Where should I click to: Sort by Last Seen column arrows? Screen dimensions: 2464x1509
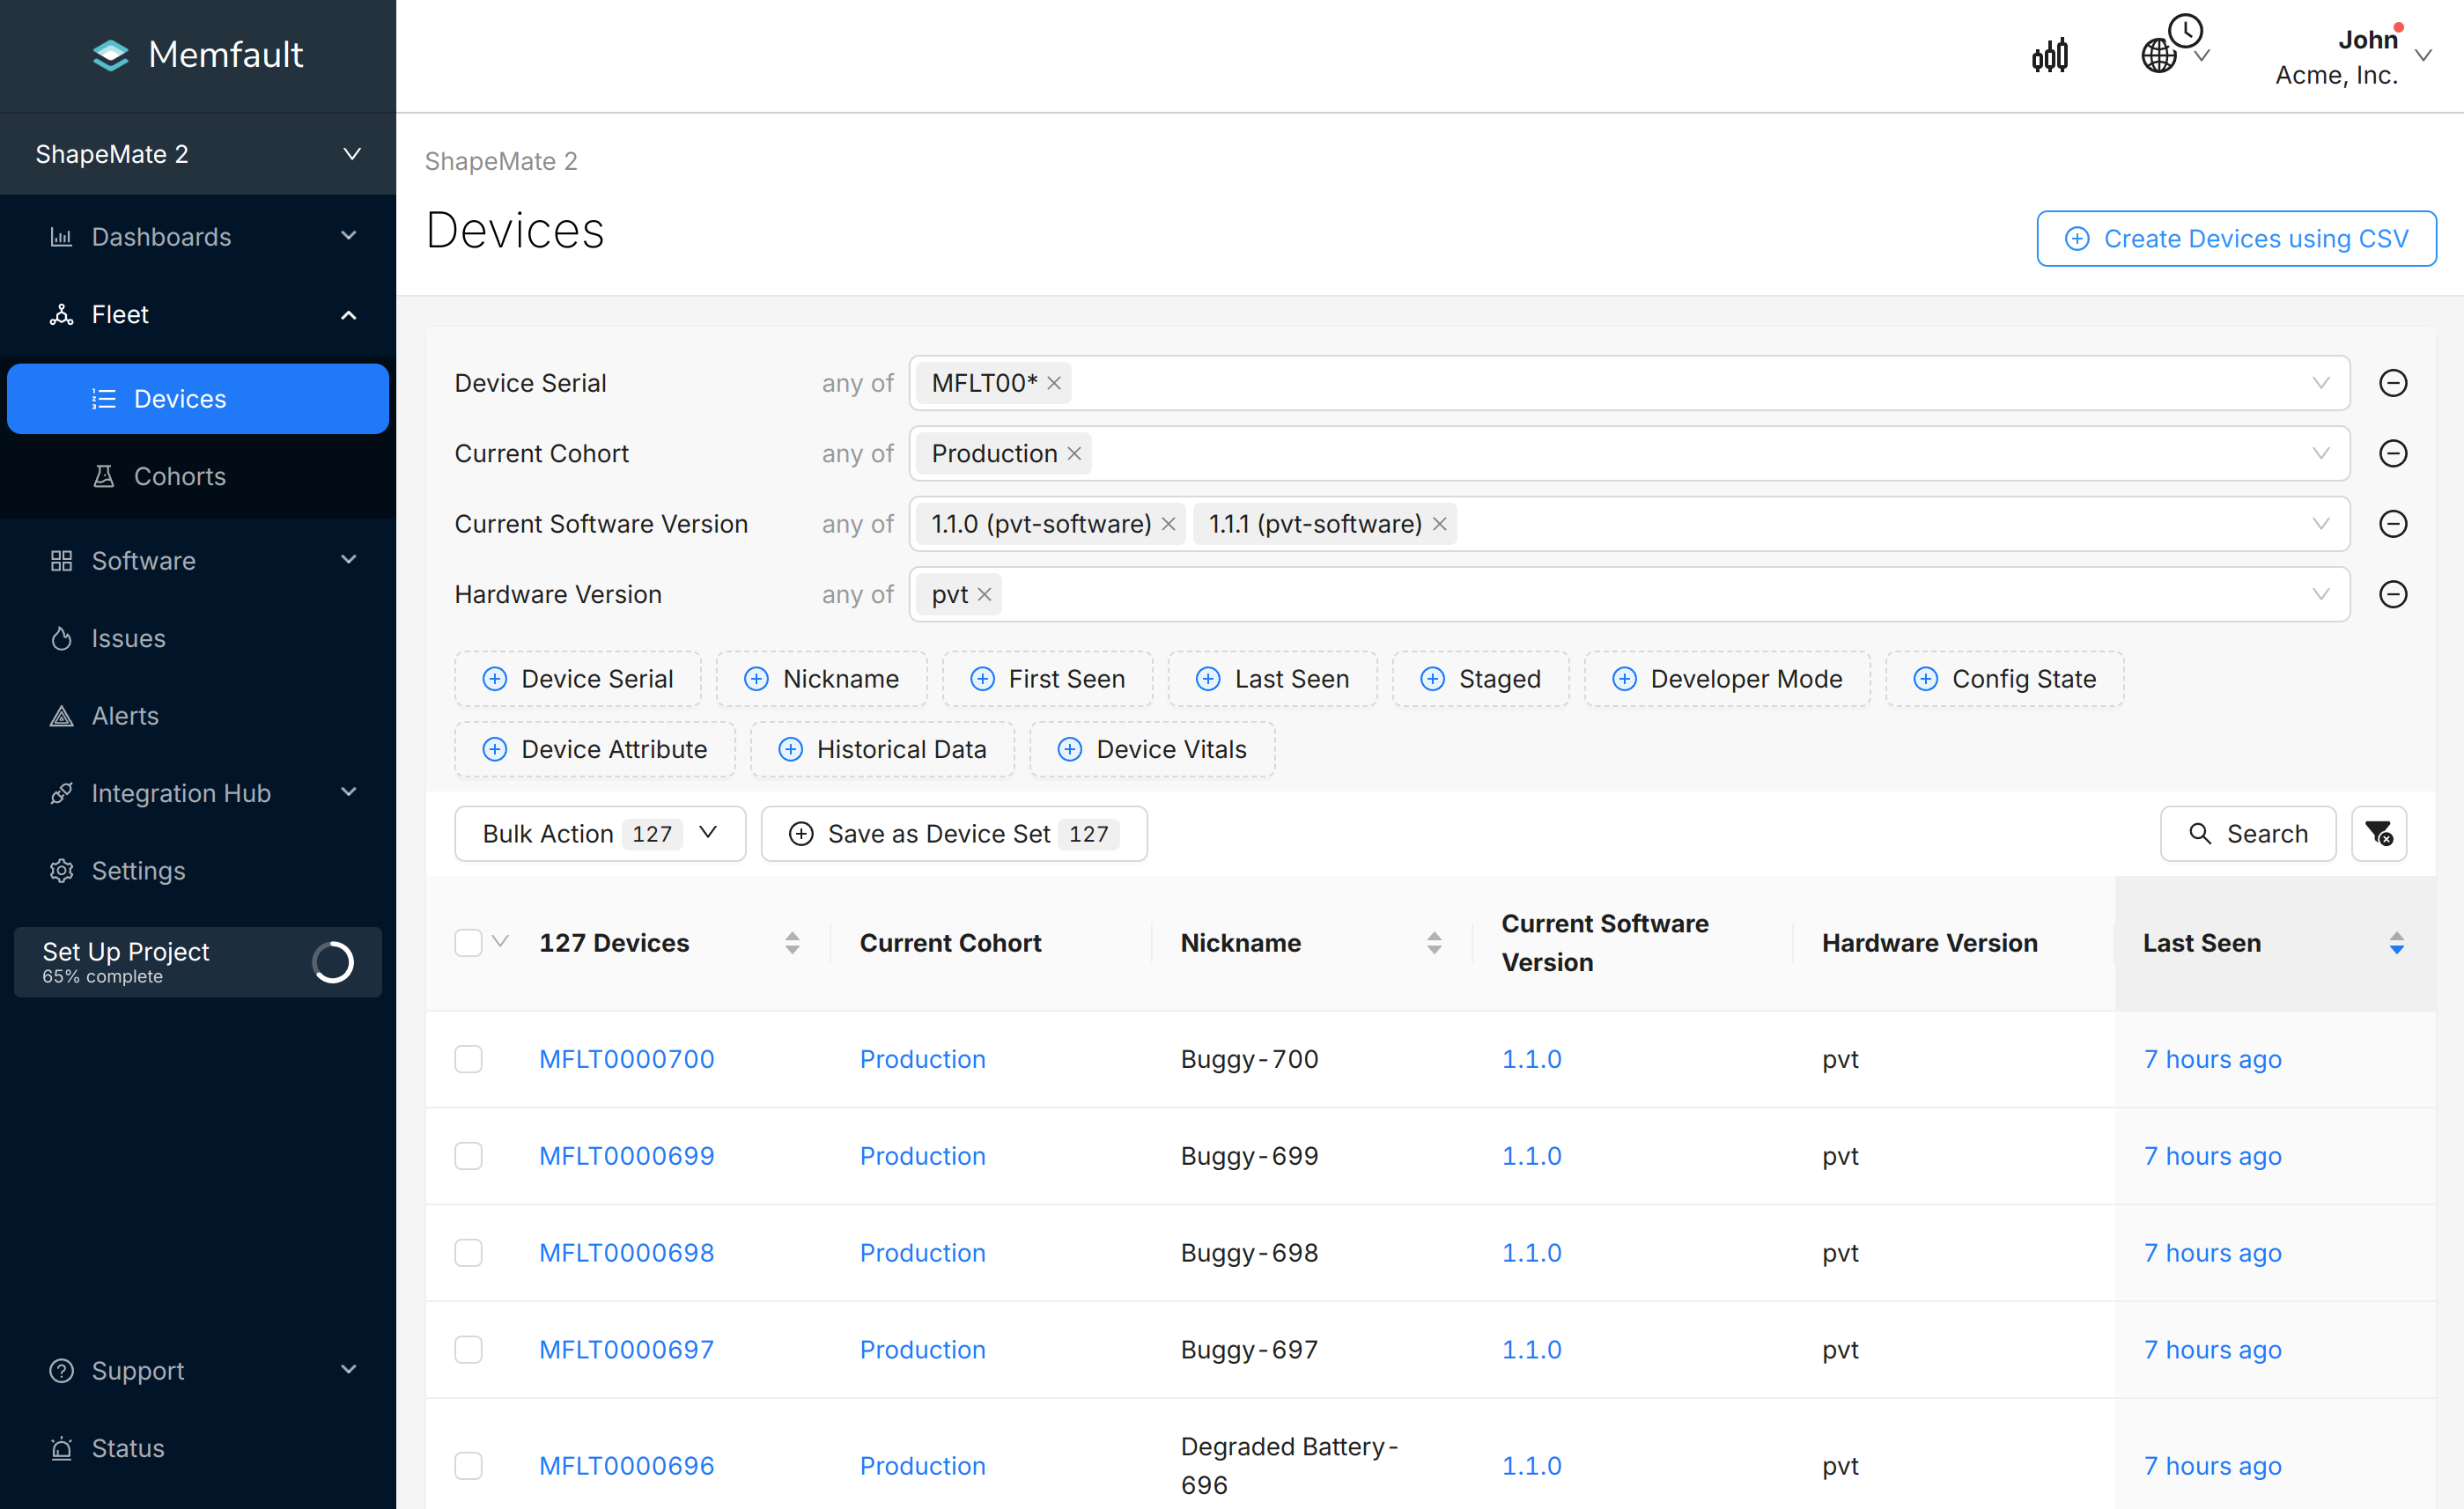click(2396, 943)
